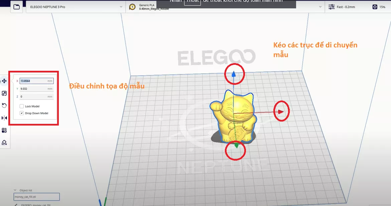Activate the Rotate tool
Viewport: 391px width, 206px height.
4,105
